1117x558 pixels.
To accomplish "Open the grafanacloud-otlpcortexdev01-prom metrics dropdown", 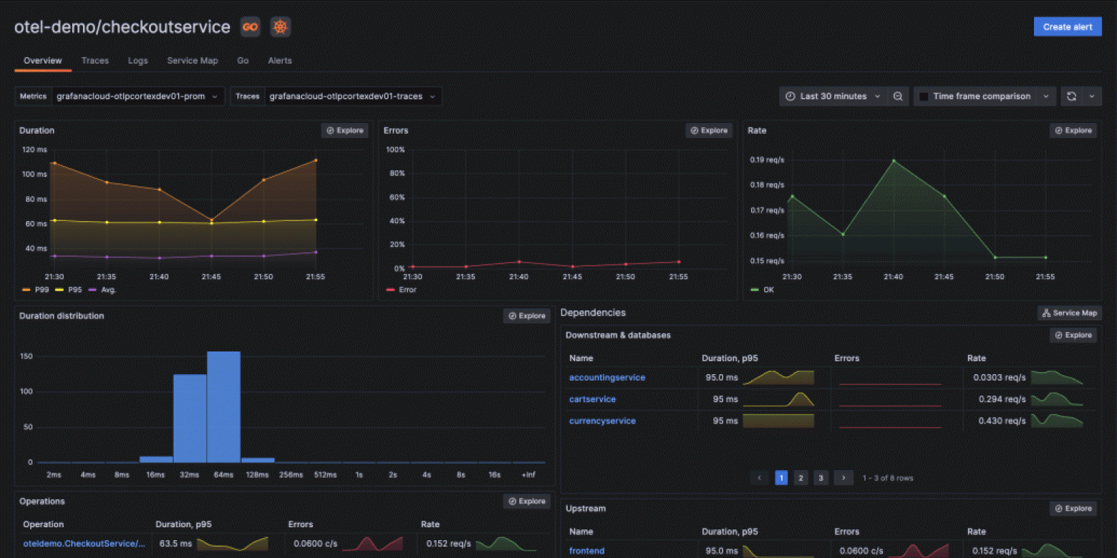I will pos(137,96).
